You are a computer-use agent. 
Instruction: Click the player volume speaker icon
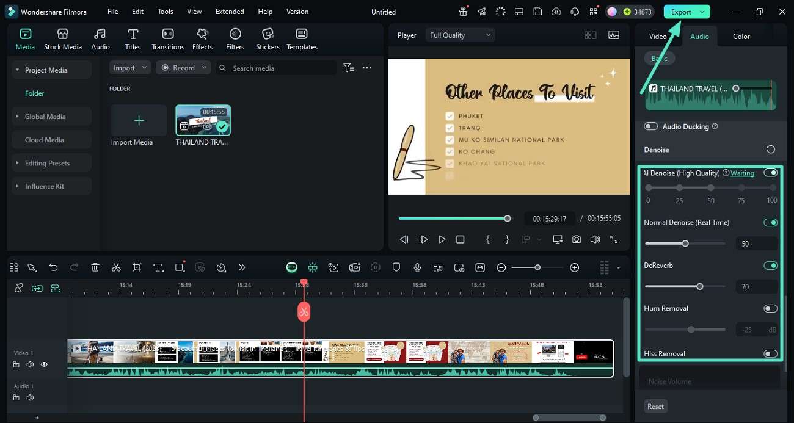pyautogui.click(x=595, y=240)
